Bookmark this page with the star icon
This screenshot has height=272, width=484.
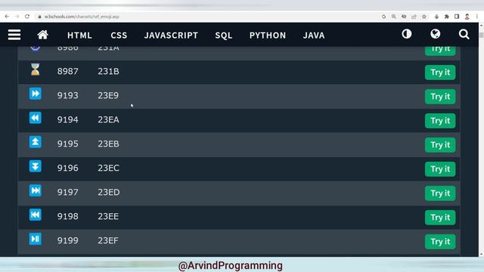click(424, 17)
